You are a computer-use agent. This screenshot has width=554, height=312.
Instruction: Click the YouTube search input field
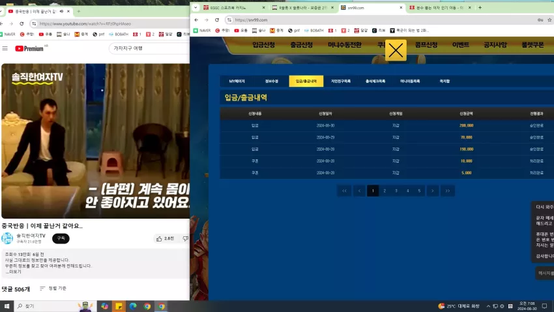(149, 48)
